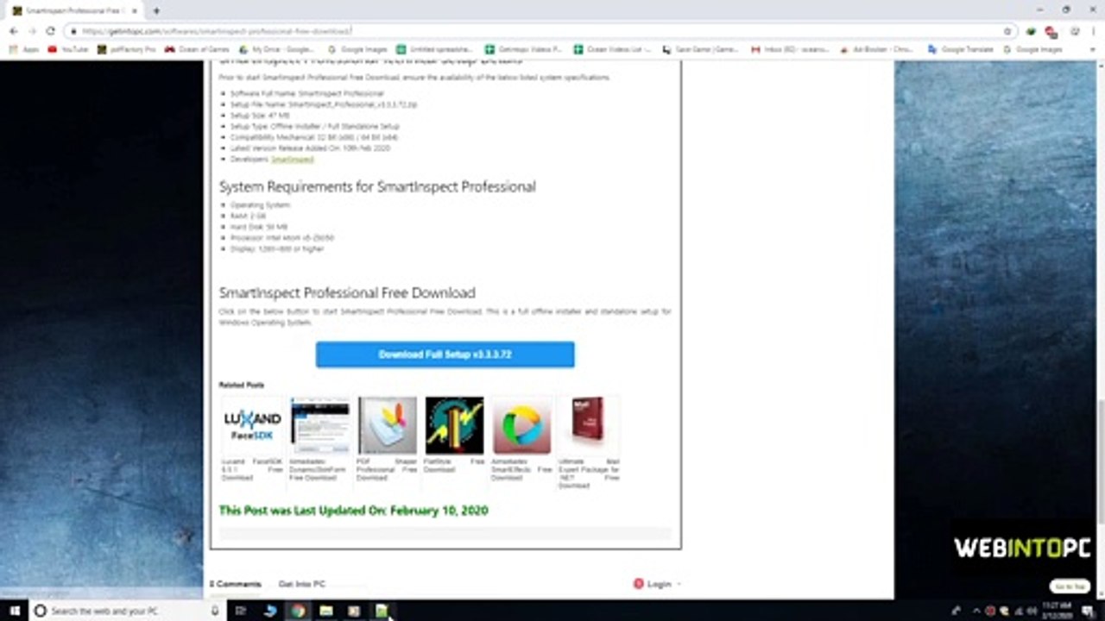Open the YouTube bookmark
The height and width of the screenshot is (621, 1105).
point(68,50)
